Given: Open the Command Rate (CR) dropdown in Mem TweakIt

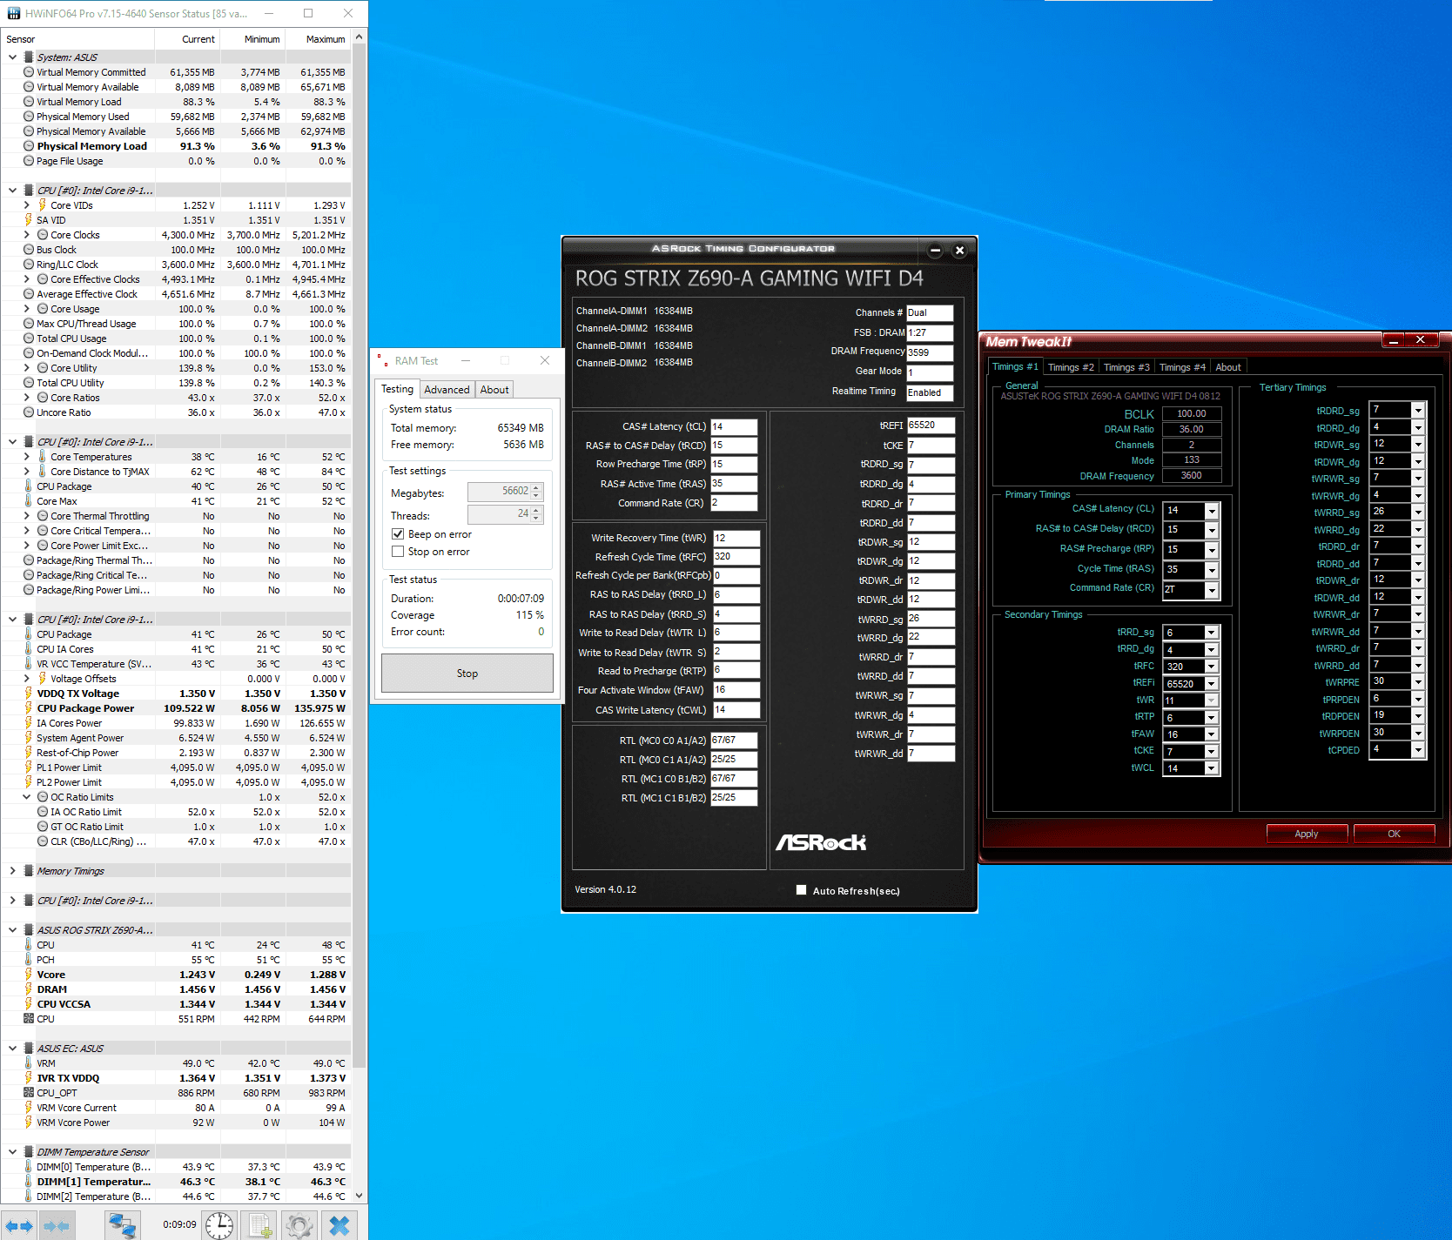Looking at the screenshot, I should click(x=1212, y=590).
